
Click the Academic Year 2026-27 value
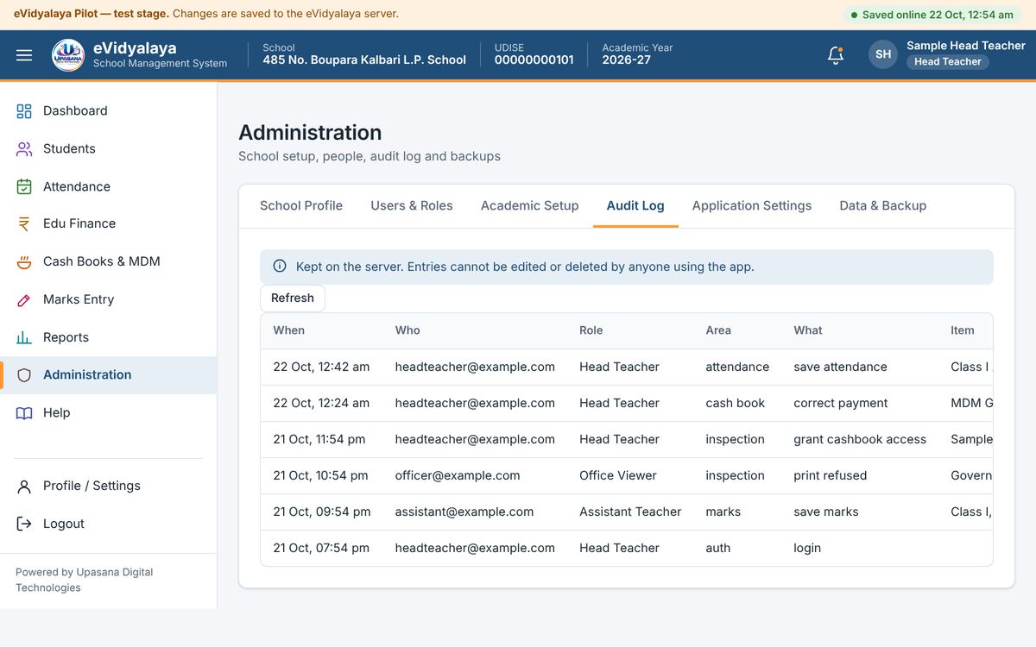point(627,60)
